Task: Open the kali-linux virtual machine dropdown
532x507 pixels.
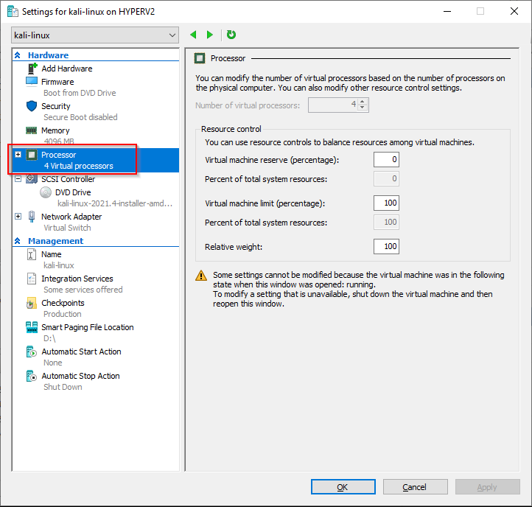Action: [x=96, y=35]
